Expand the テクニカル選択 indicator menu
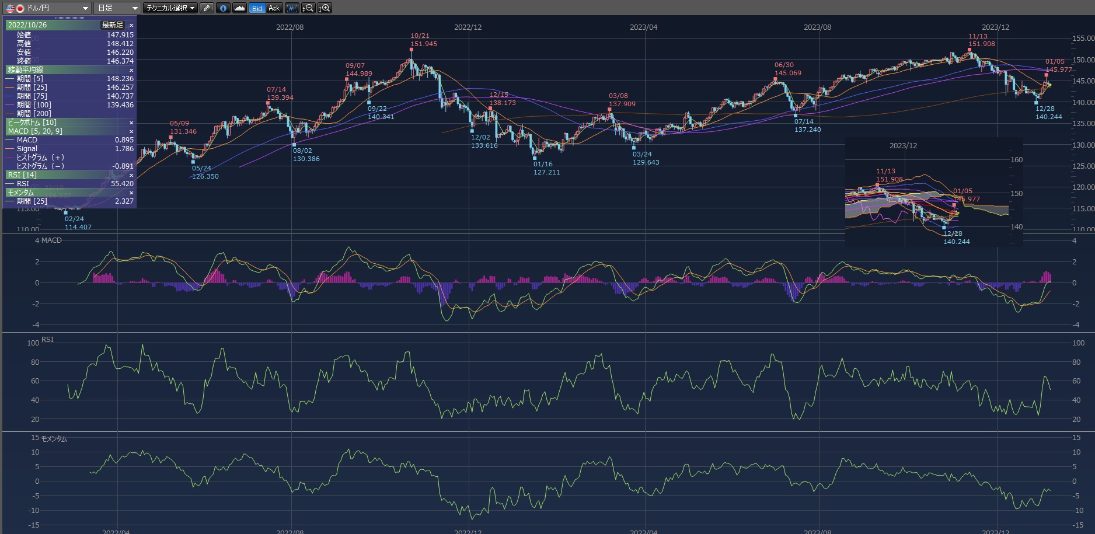The image size is (1095, 534). pyautogui.click(x=170, y=8)
